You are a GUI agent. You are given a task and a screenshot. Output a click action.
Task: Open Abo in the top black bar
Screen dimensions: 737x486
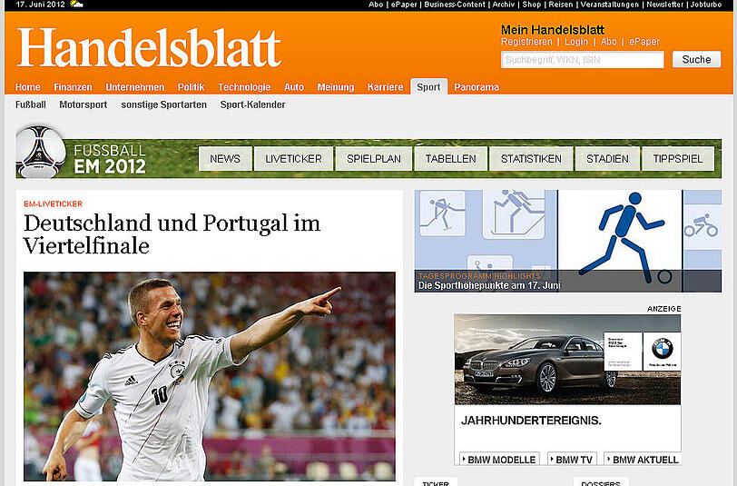(376, 5)
